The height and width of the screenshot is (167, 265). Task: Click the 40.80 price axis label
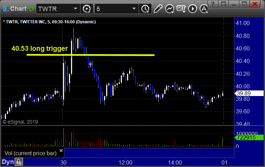243,36
